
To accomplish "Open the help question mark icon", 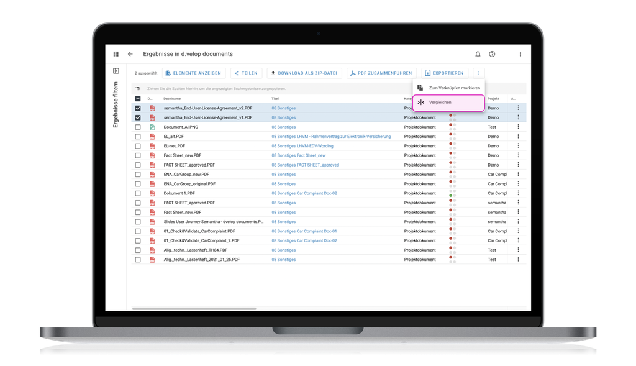I will [492, 54].
